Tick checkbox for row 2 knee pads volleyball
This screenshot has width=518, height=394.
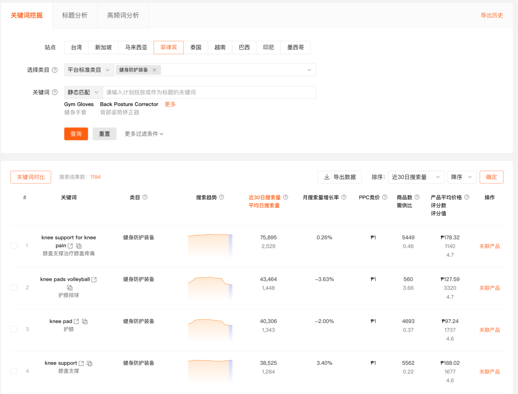click(x=14, y=287)
